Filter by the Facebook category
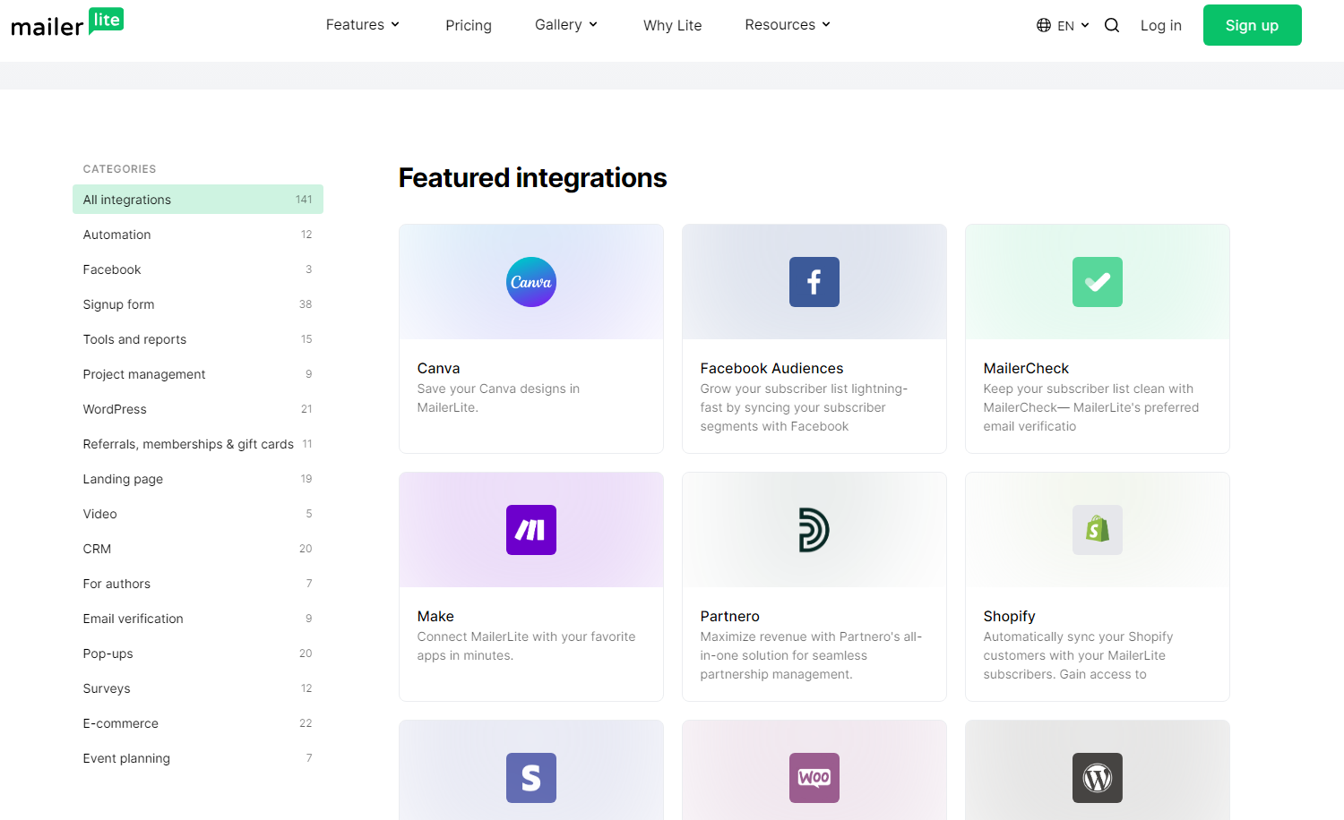 click(x=198, y=269)
